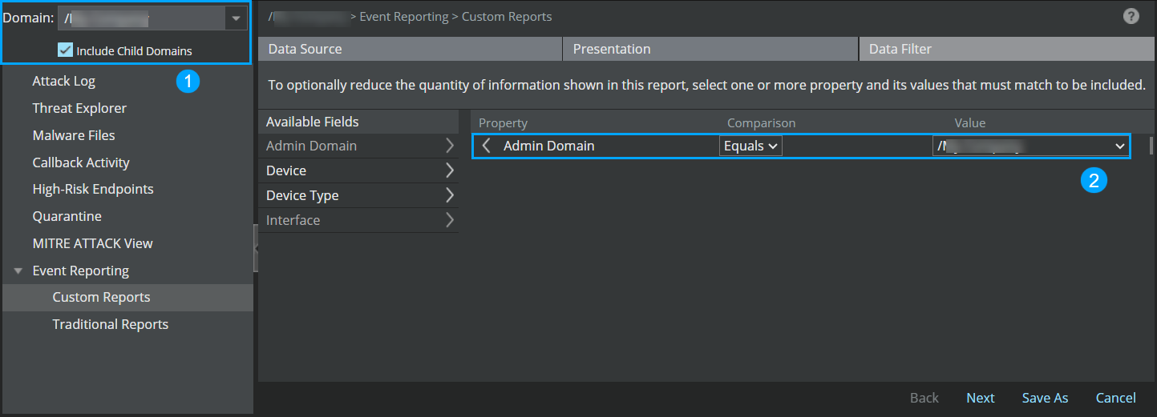Click the Back button

(924, 398)
